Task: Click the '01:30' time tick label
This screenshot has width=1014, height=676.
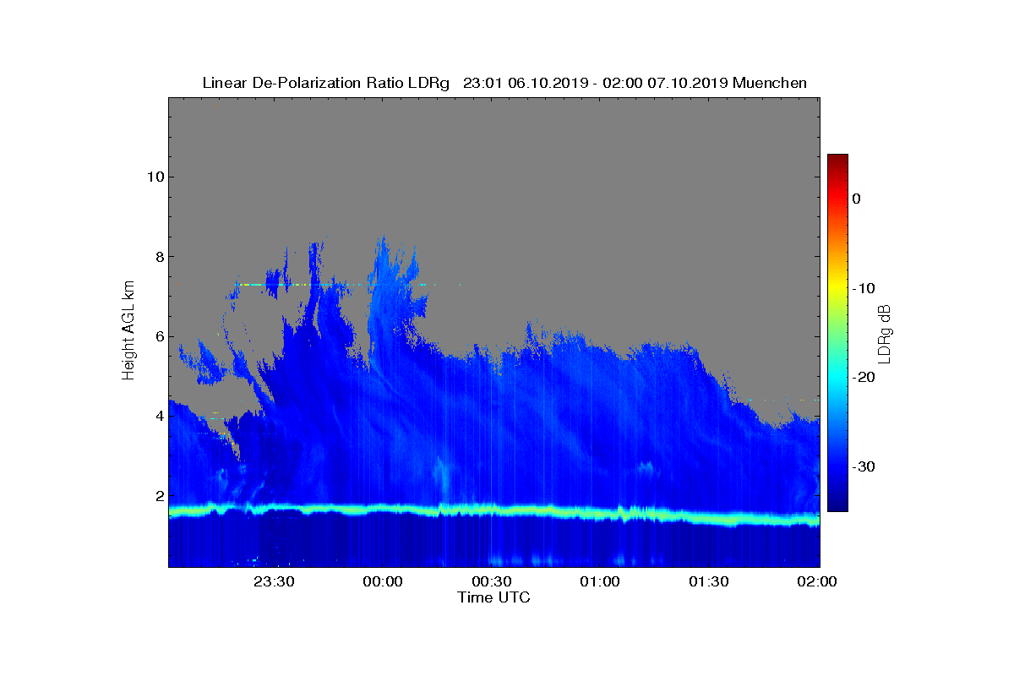Action: pyautogui.click(x=710, y=581)
